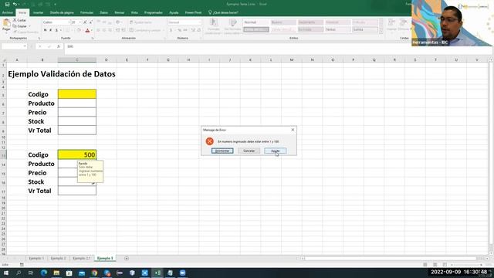Click Ayuda in the error dialog
The image size is (494, 278).
click(x=276, y=151)
